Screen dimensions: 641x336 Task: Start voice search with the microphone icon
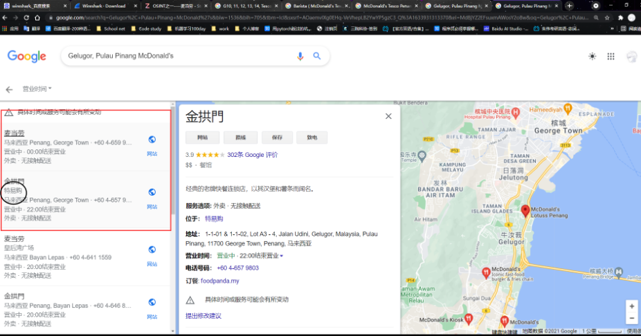pos(300,56)
